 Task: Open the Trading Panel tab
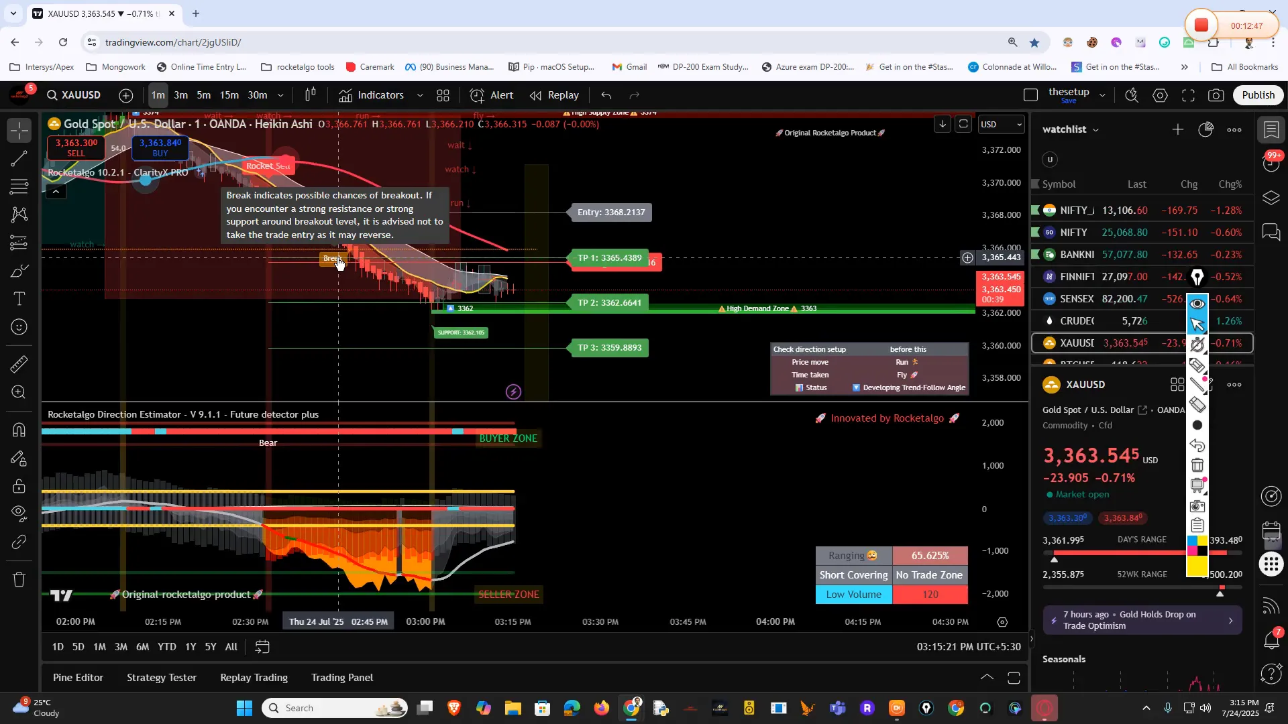pos(342,678)
